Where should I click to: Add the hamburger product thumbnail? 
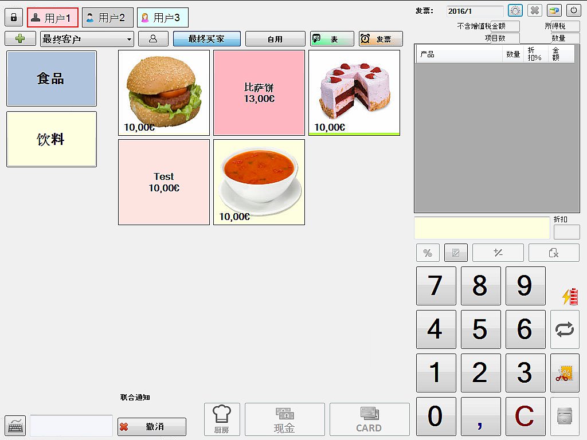click(164, 93)
